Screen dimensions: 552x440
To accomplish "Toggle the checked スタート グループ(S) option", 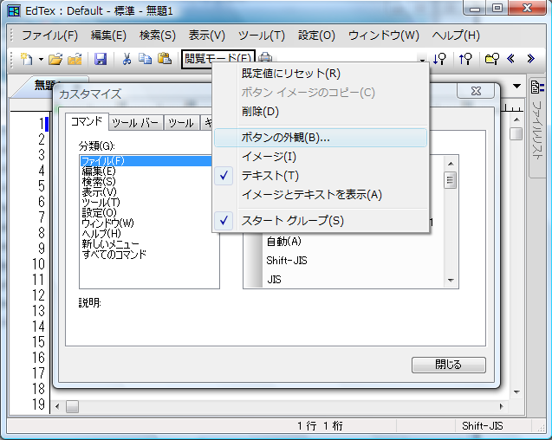I will click(x=321, y=221).
